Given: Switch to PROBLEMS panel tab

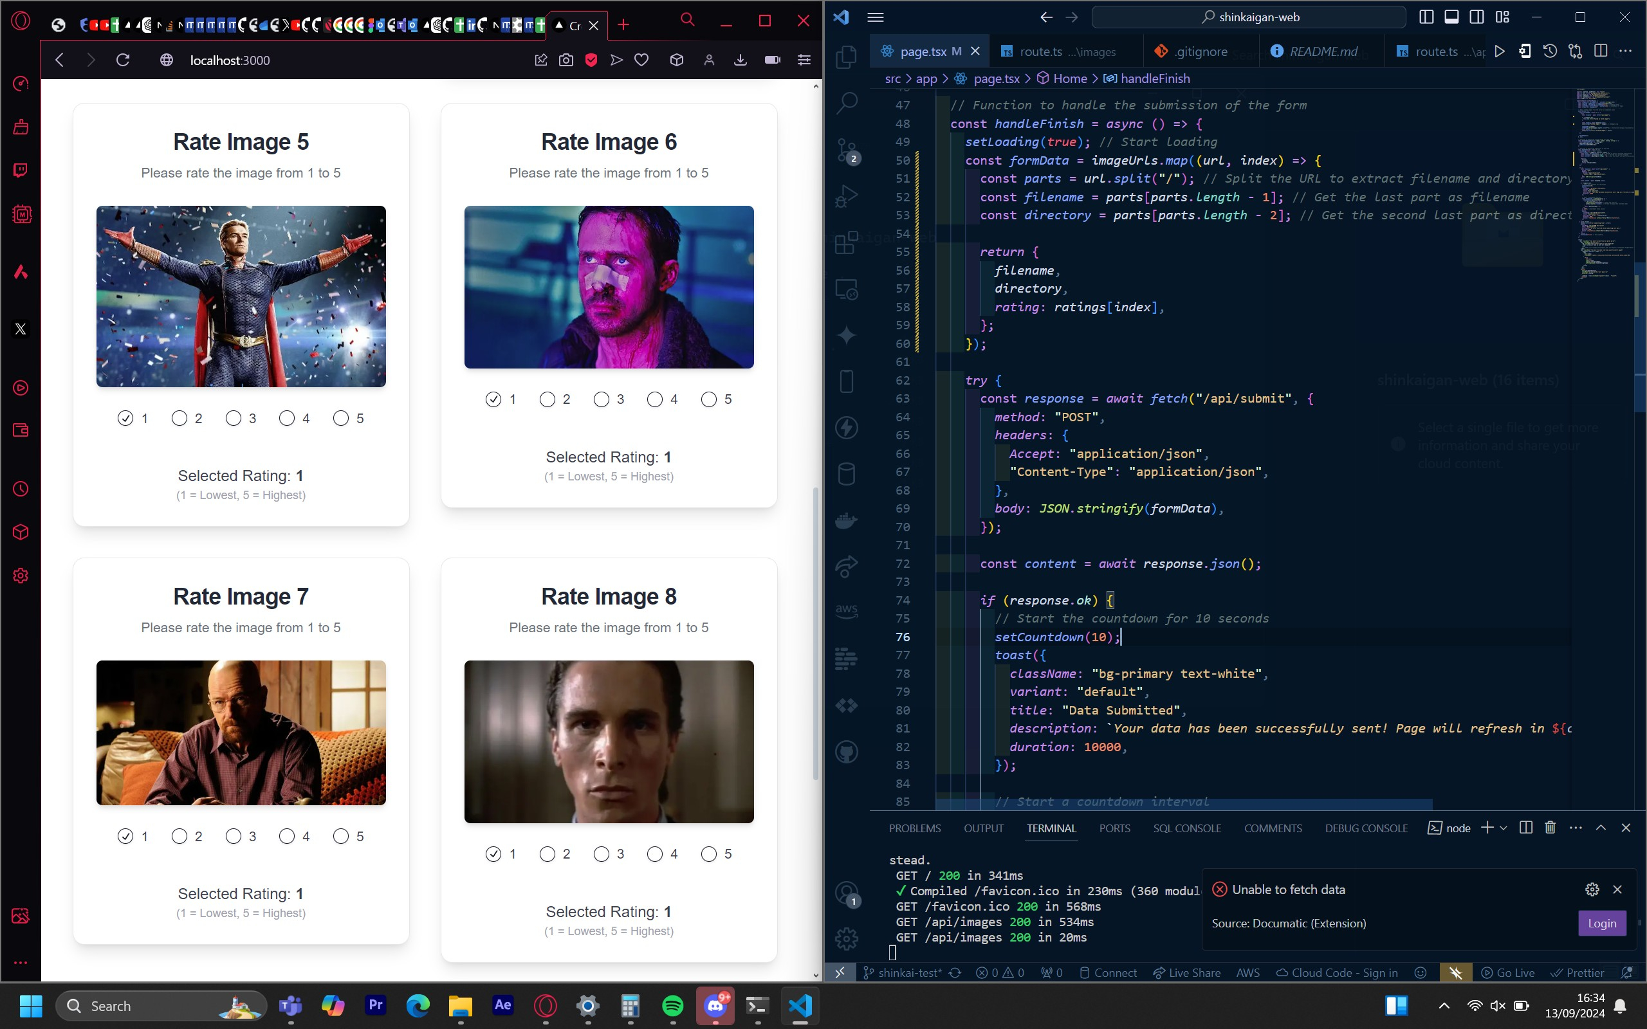Looking at the screenshot, I should (914, 828).
